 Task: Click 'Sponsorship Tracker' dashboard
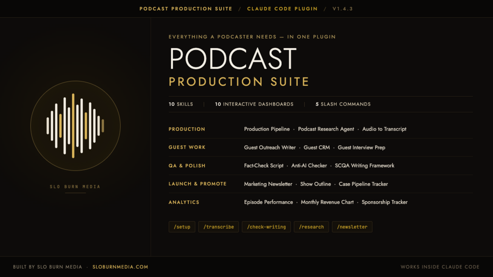coord(385,202)
